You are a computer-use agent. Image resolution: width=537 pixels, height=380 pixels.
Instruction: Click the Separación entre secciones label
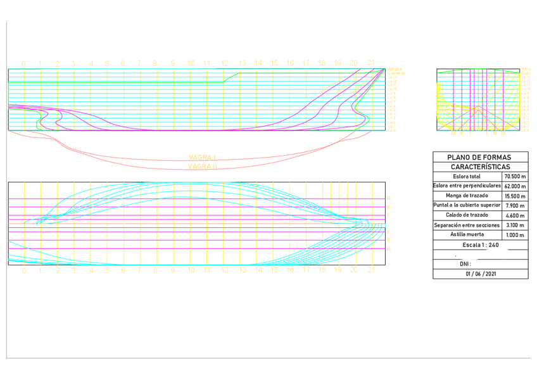pos(467,225)
